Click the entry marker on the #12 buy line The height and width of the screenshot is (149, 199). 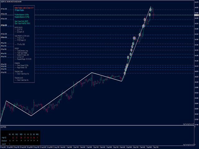point(140,34)
